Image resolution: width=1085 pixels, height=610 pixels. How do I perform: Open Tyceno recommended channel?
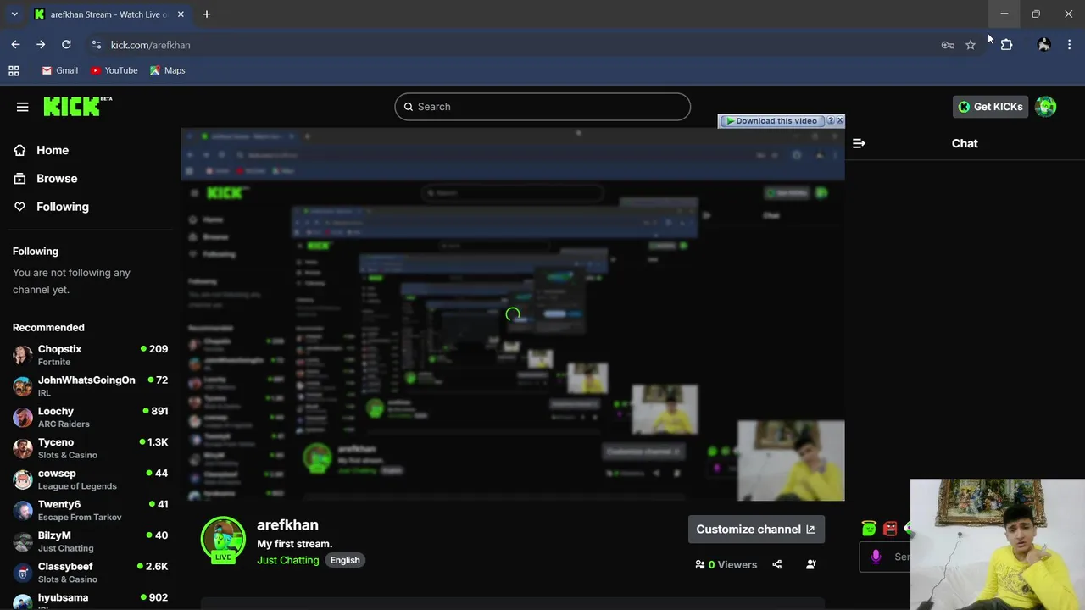tap(90, 448)
